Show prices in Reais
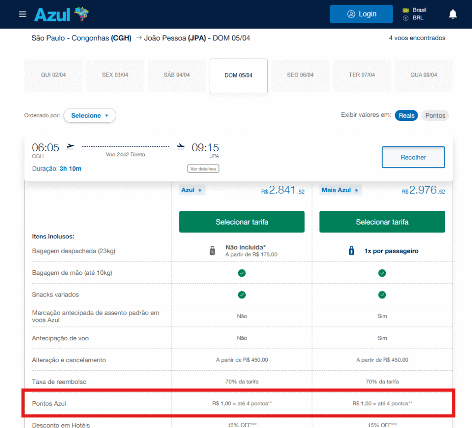This screenshot has height=428, width=472. [406, 116]
